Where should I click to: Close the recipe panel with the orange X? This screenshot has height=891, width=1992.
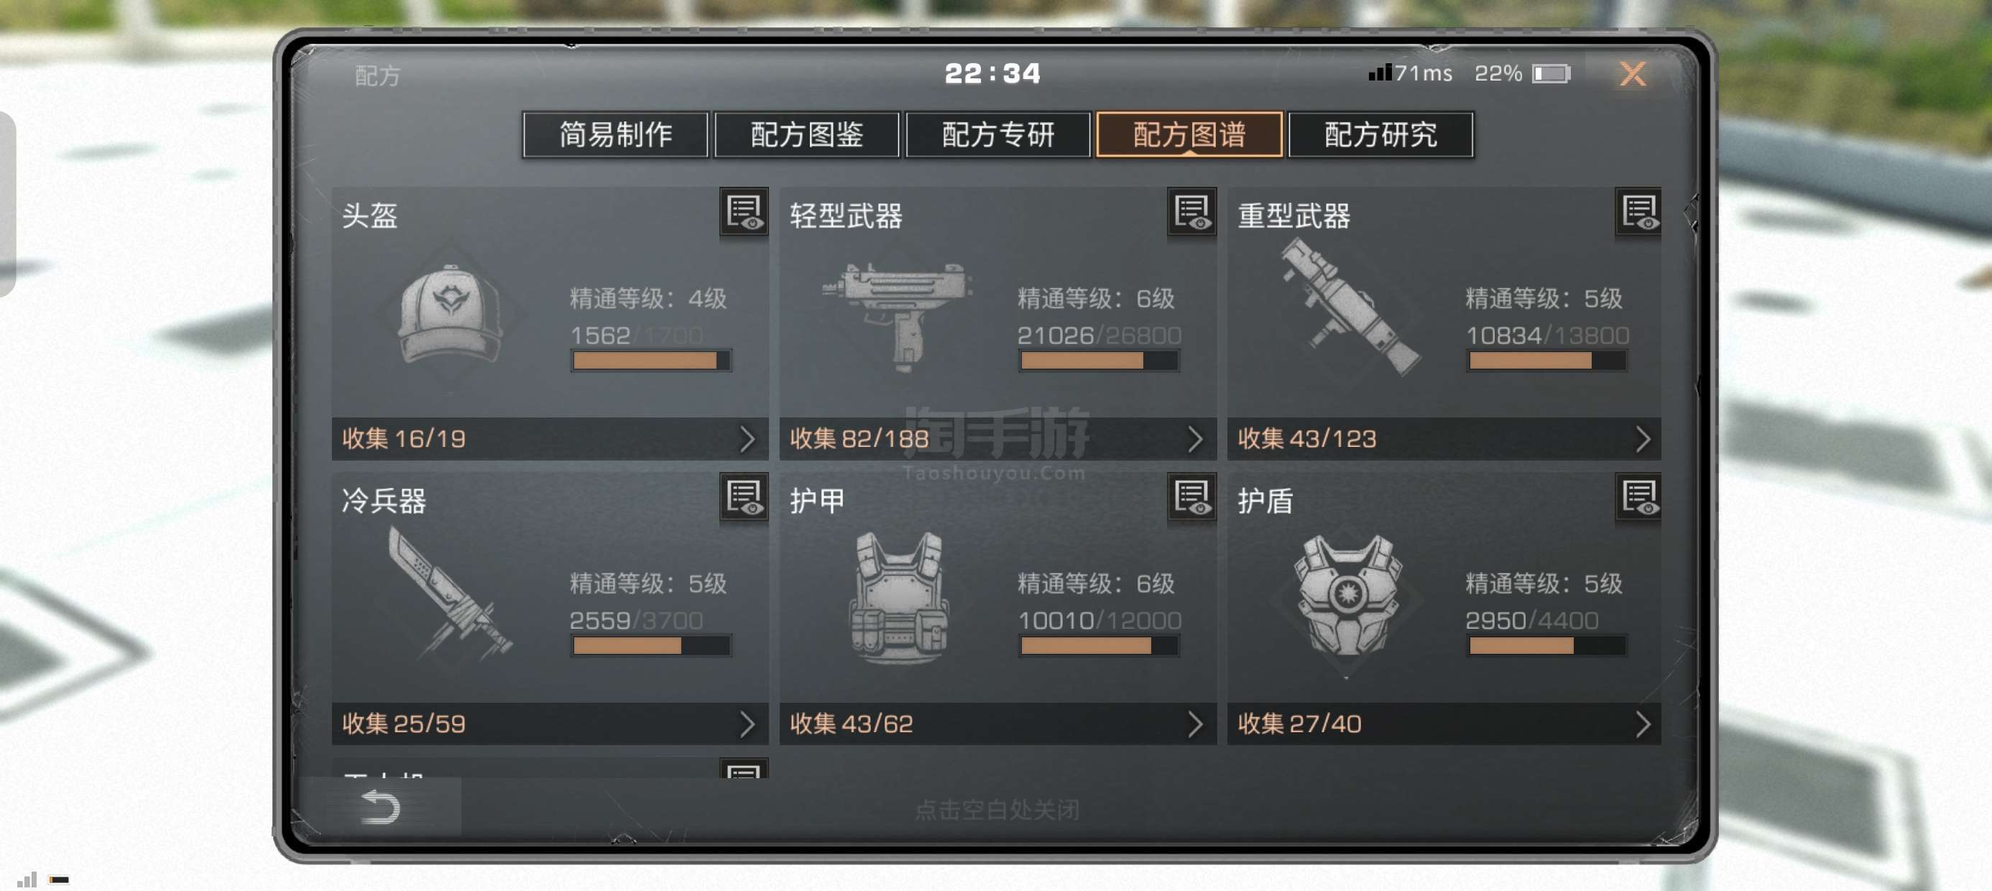(1633, 74)
